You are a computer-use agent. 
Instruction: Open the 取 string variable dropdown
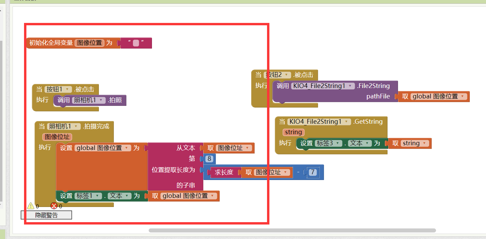(x=425, y=144)
